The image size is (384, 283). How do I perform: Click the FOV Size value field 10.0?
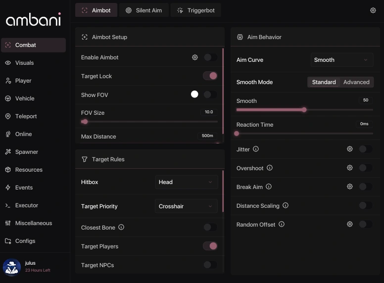click(x=209, y=112)
